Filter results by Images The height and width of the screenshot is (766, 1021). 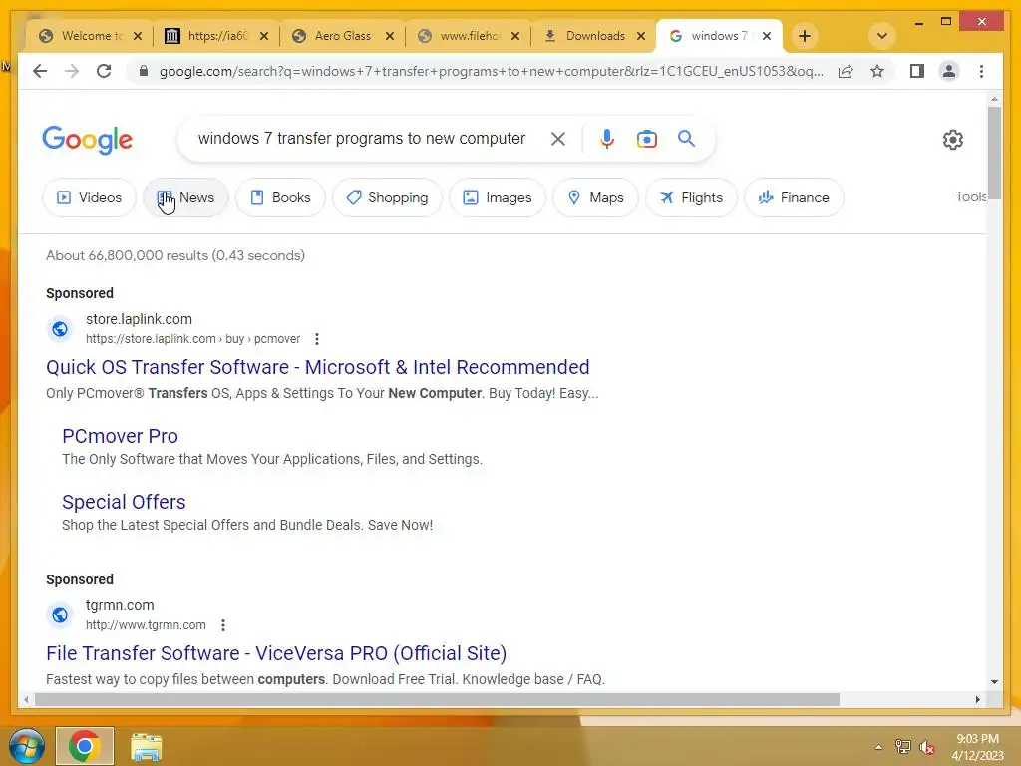click(498, 197)
